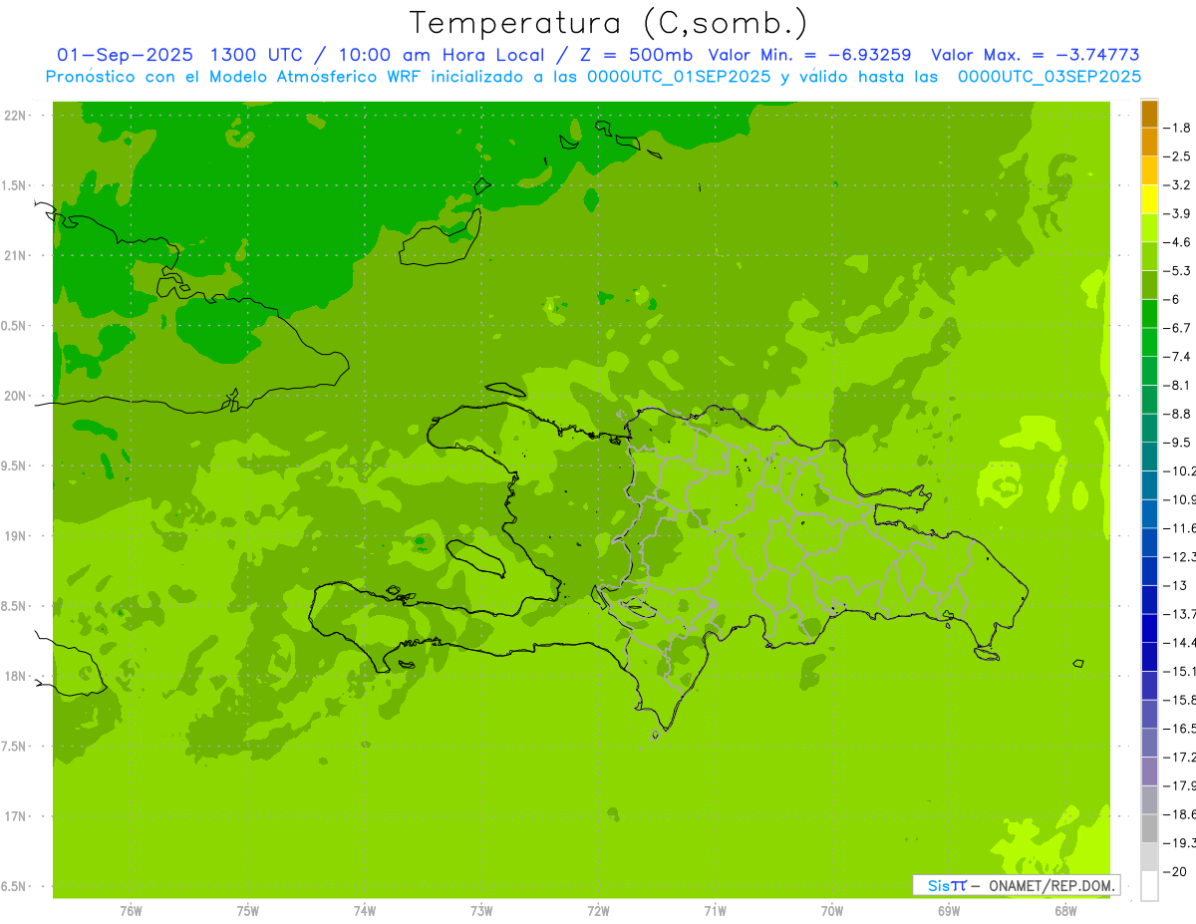Click the 'Valor Min. = -6.93259' reading

810,55
